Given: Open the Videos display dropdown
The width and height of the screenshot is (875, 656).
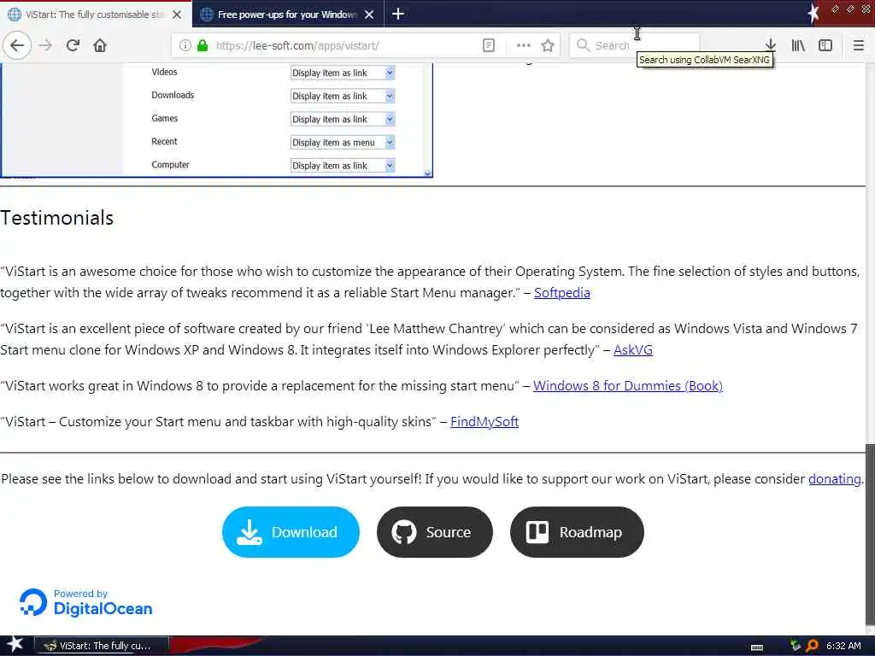Looking at the screenshot, I should tap(342, 73).
